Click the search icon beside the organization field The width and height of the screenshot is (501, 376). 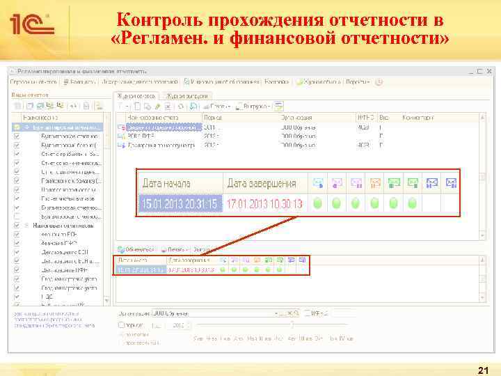point(296,313)
